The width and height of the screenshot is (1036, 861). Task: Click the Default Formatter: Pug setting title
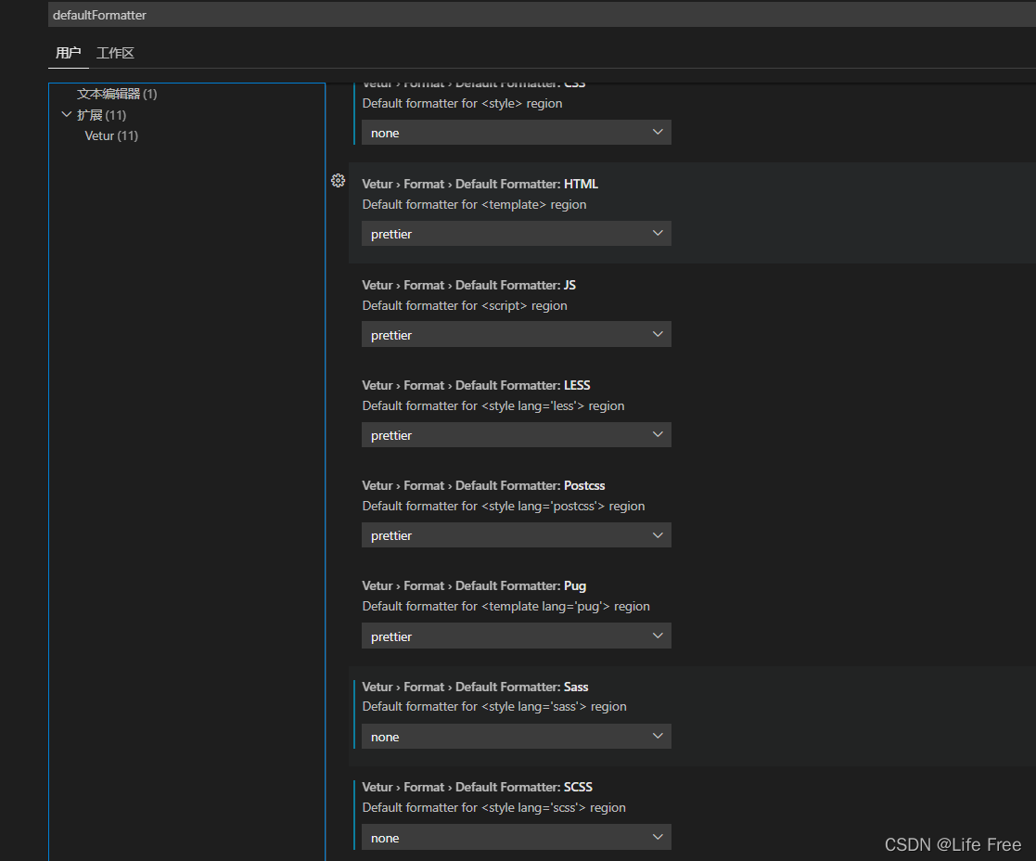[x=474, y=586]
